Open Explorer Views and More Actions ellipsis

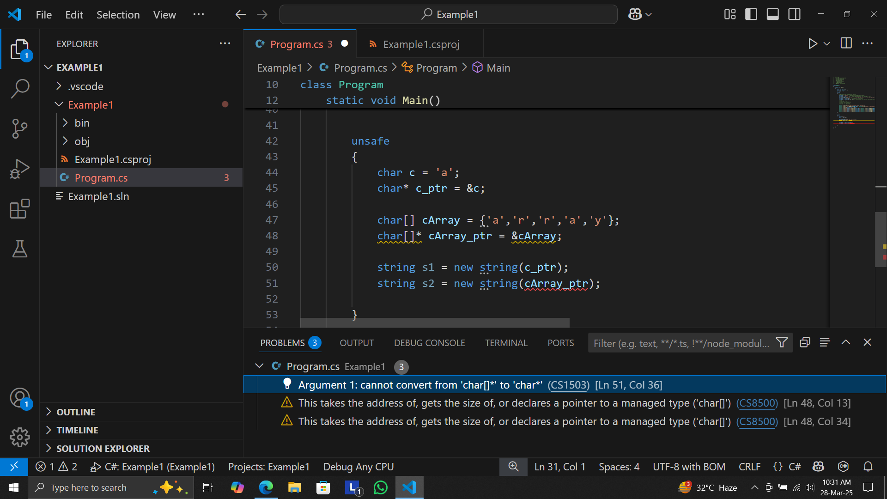[x=225, y=43]
